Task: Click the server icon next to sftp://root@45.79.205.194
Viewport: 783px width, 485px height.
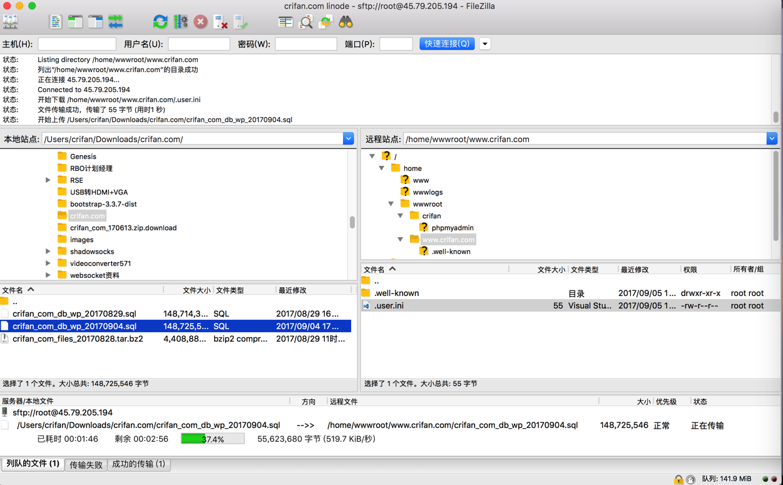Action: click(x=5, y=412)
